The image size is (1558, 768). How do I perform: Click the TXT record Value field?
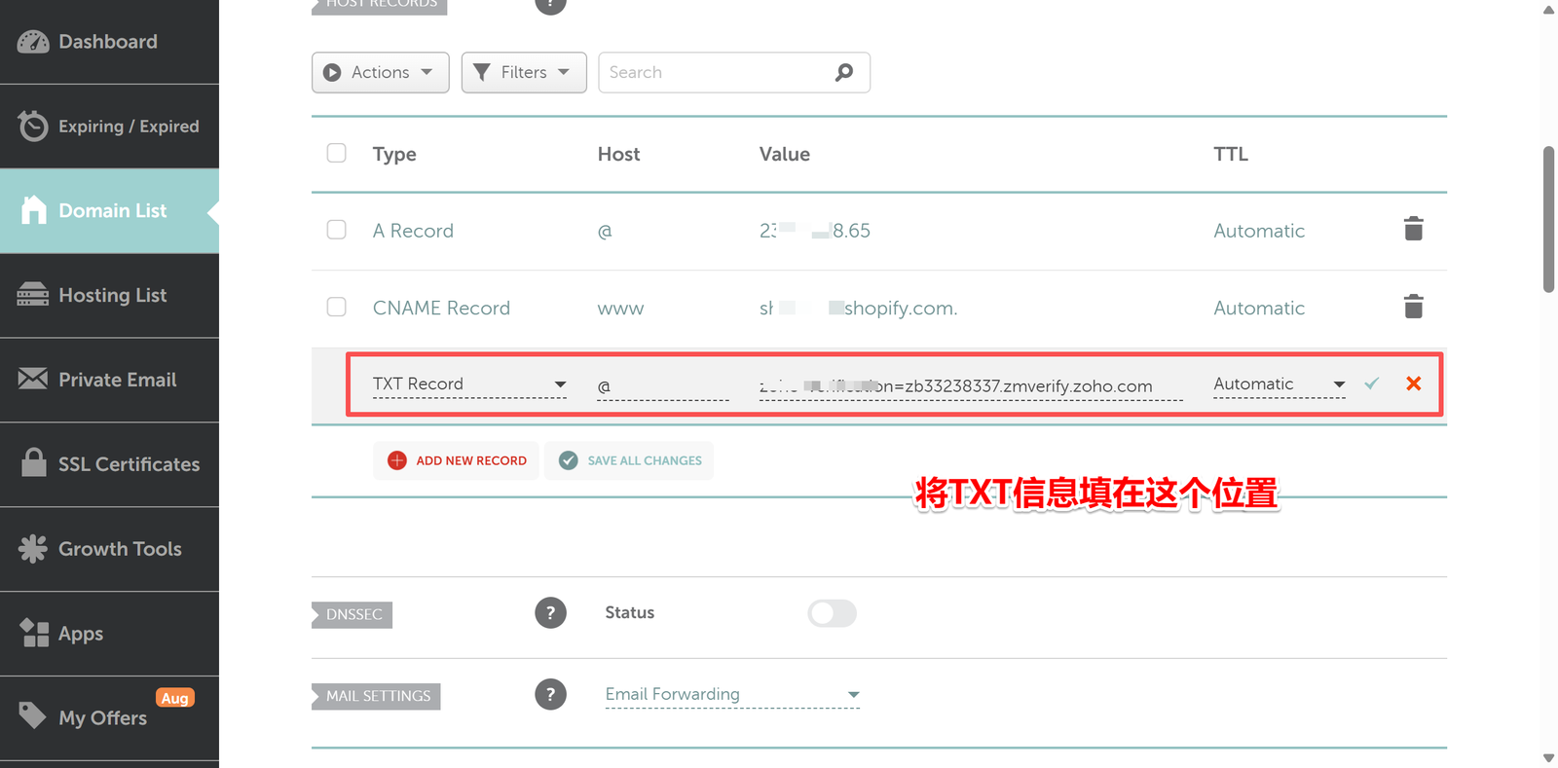pos(971,385)
